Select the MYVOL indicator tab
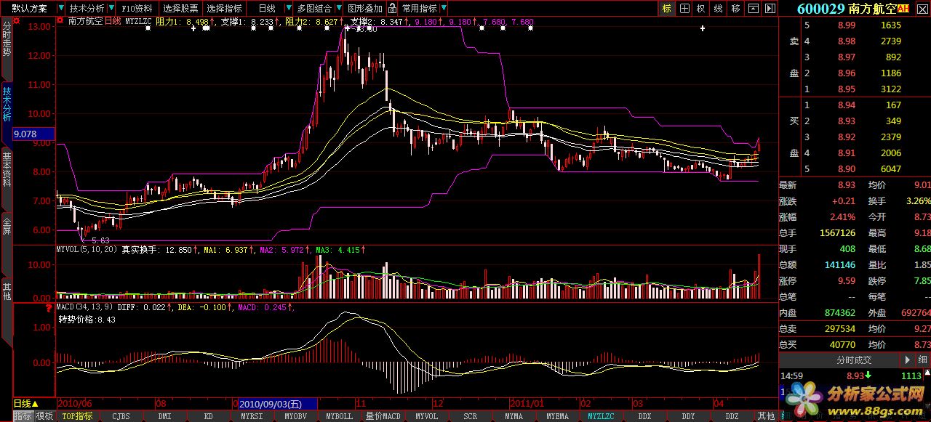The width and height of the screenshot is (931, 422). [426, 416]
